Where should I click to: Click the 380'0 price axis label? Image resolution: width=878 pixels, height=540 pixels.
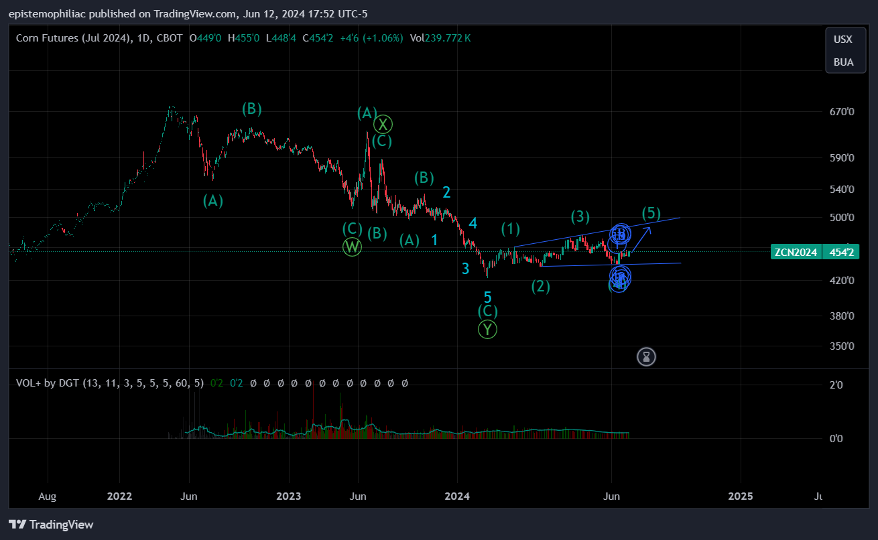pos(841,316)
